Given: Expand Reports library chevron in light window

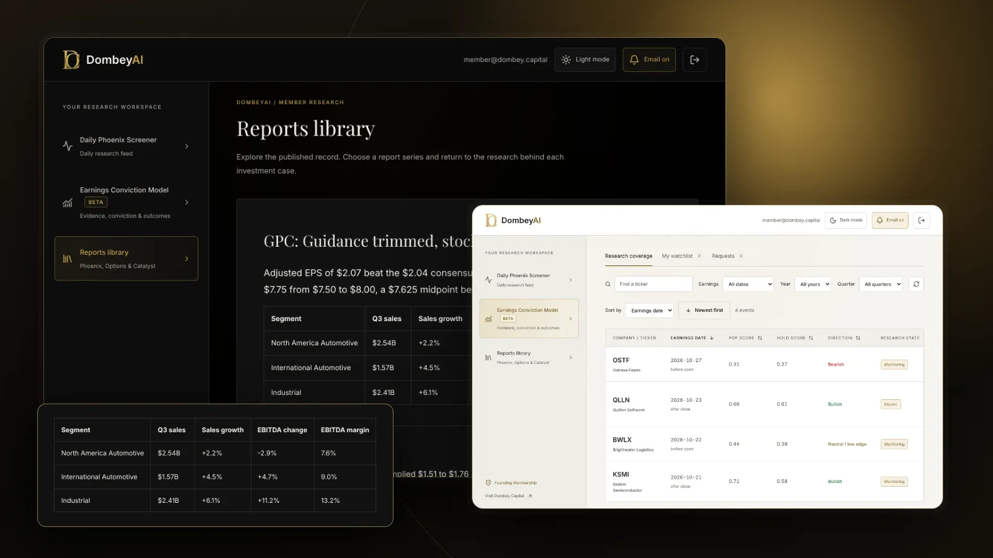Looking at the screenshot, I should (571, 358).
